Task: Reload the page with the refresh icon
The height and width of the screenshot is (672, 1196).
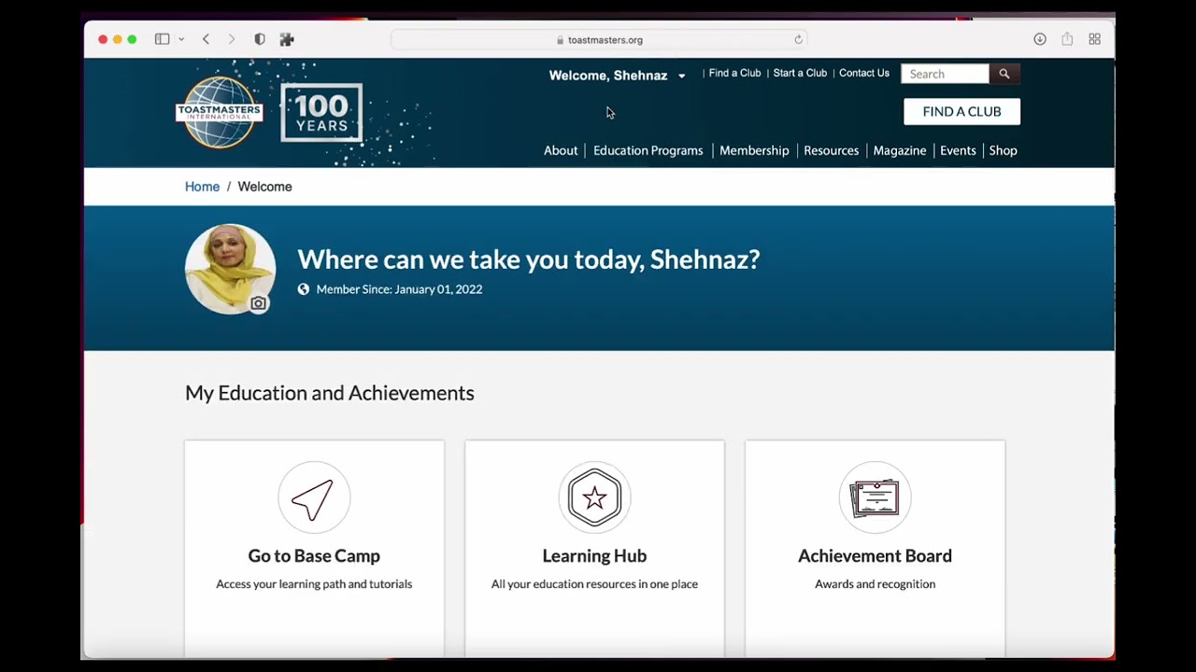Action: tap(798, 39)
